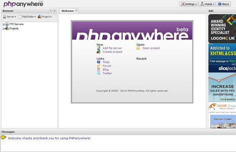Click the Browser panel refresh icon
Viewport: 236px width, 152px height.
[55, 11]
